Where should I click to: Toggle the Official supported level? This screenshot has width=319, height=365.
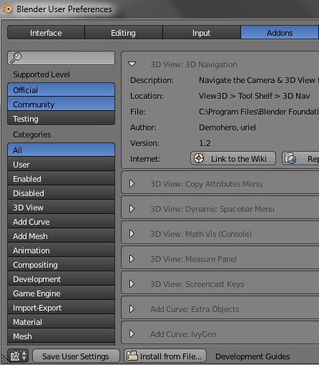62,90
